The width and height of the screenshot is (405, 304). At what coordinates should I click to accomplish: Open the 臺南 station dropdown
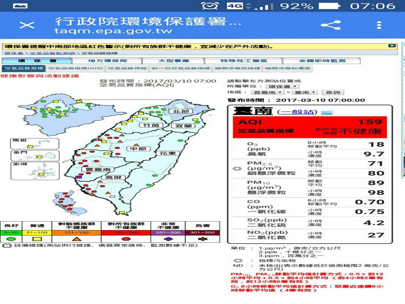tap(305, 93)
